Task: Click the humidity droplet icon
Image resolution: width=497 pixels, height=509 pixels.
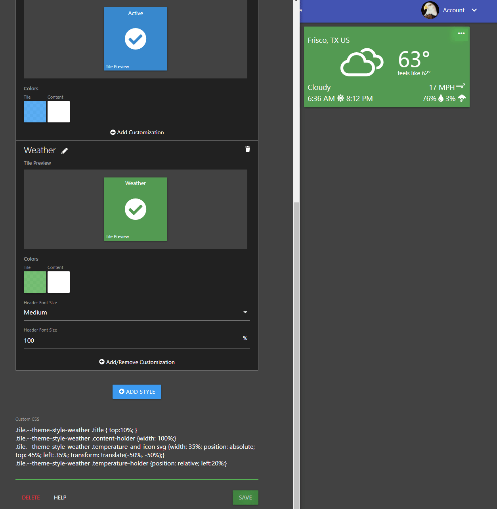Action: (x=441, y=98)
